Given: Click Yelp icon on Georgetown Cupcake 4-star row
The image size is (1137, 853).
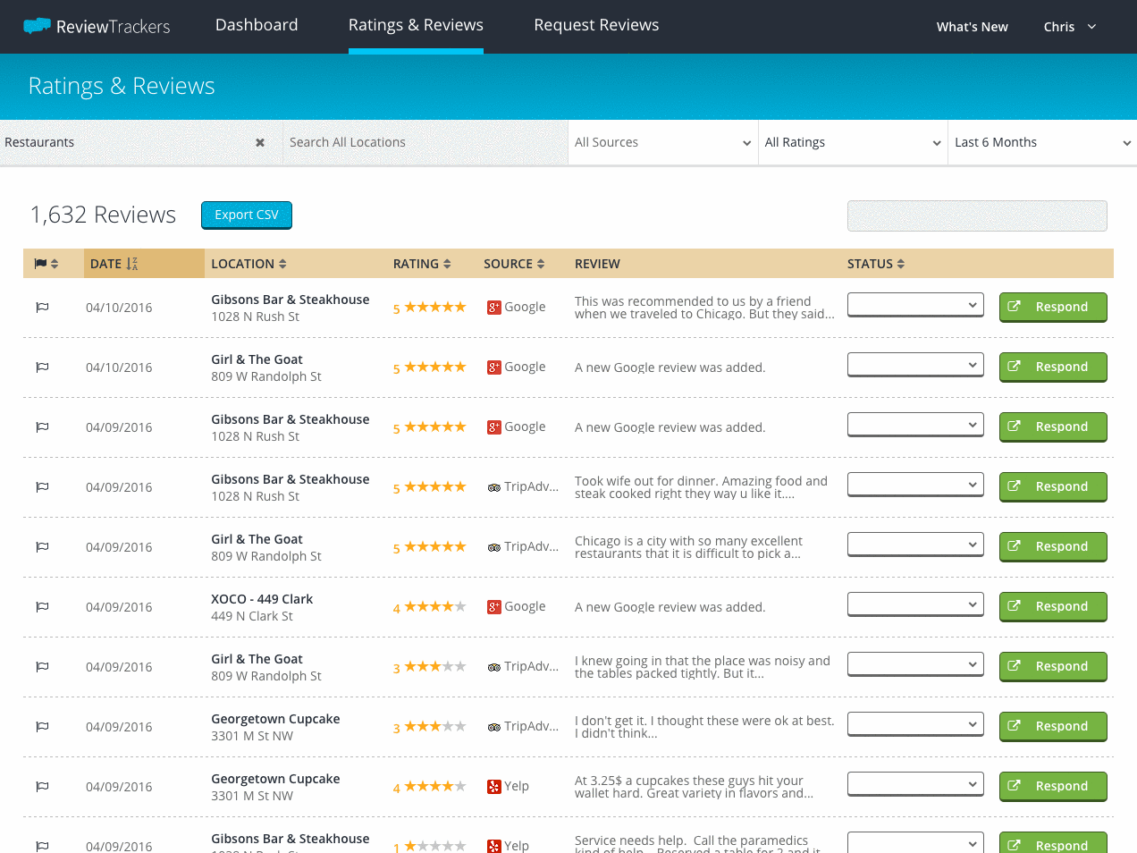Looking at the screenshot, I should (x=494, y=787).
